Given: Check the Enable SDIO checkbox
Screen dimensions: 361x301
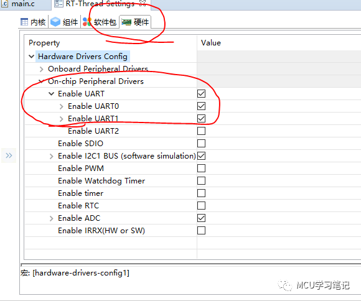Looking at the screenshot, I should [x=201, y=144].
